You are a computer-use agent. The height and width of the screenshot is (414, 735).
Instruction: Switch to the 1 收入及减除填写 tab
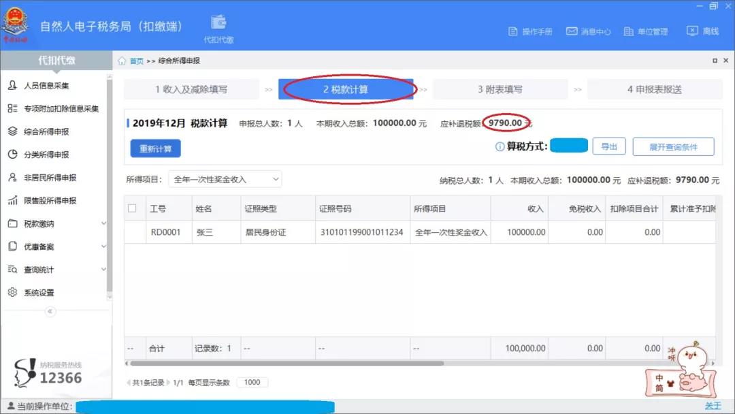click(x=194, y=89)
